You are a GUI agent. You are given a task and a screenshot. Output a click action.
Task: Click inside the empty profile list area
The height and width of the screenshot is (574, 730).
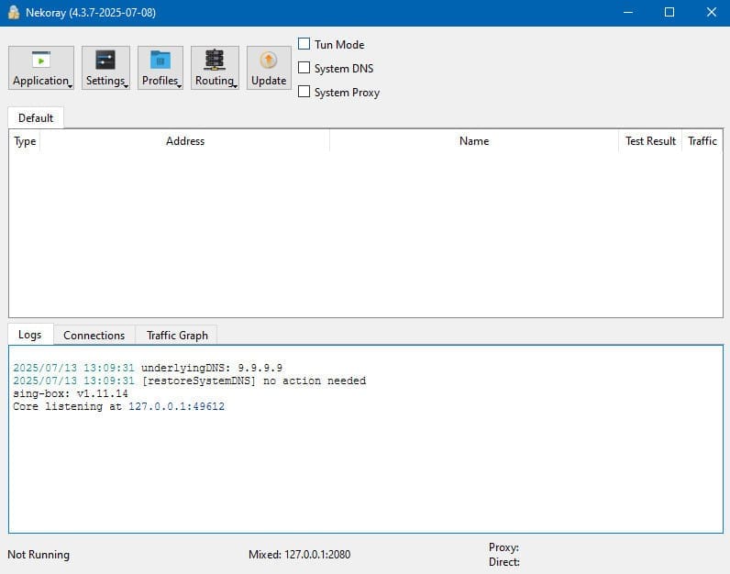coord(366,234)
